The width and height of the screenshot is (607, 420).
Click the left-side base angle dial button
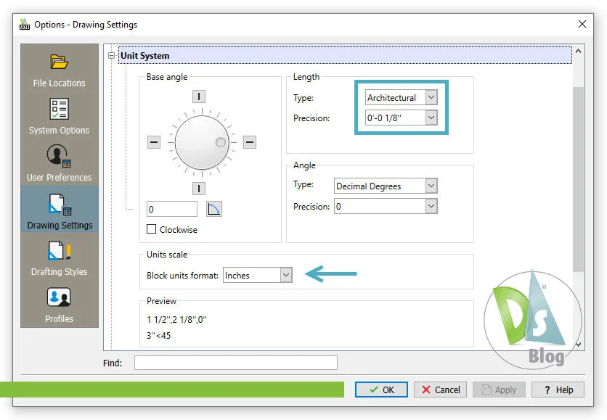point(154,143)
